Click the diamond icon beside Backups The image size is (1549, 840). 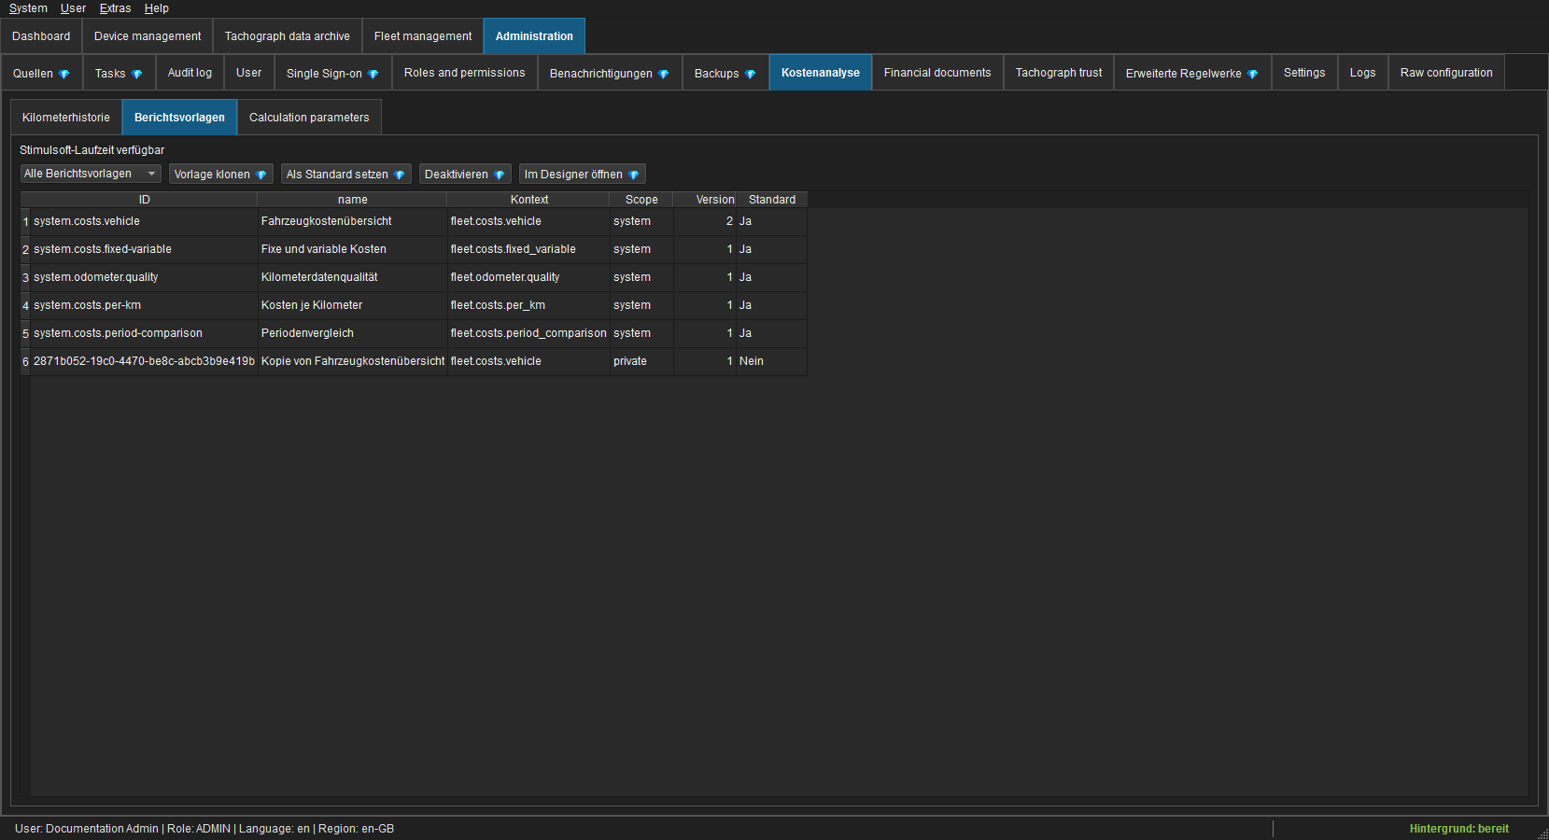751,74
